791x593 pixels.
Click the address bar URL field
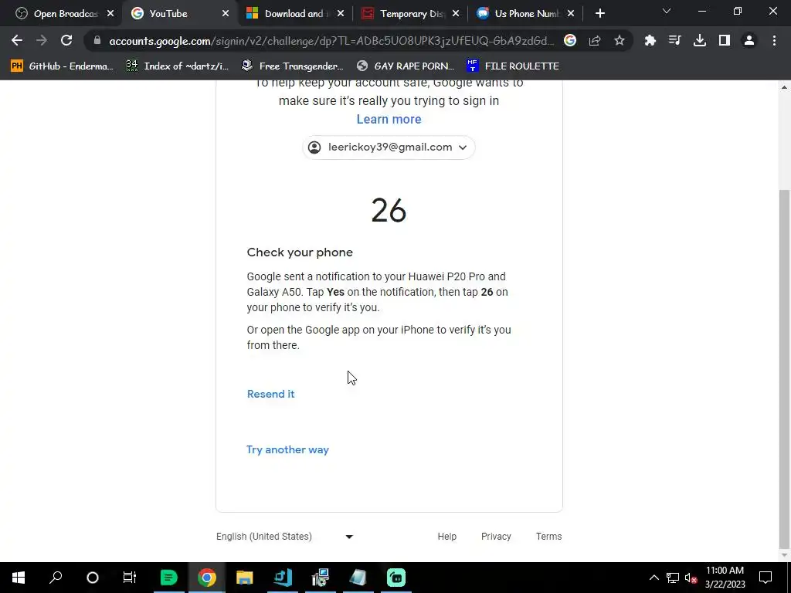click(331, 41)
